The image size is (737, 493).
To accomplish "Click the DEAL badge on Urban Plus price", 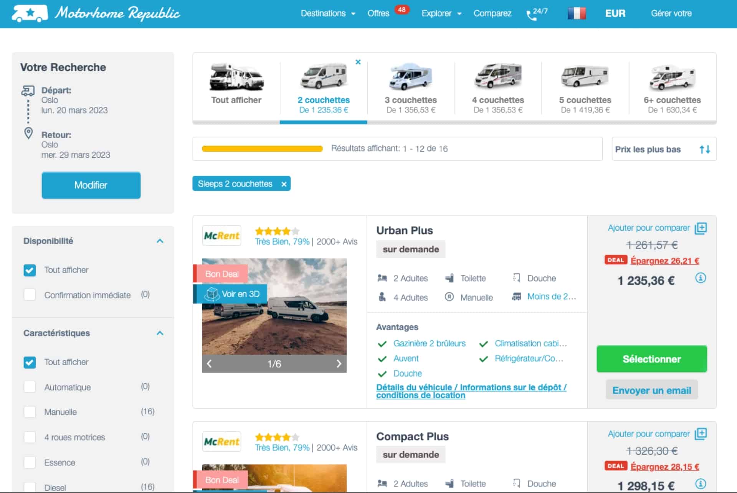I will pos(616,260).
